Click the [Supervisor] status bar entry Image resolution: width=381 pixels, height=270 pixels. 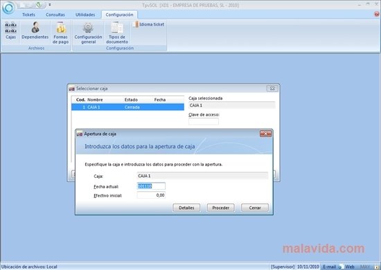(283, 267)
